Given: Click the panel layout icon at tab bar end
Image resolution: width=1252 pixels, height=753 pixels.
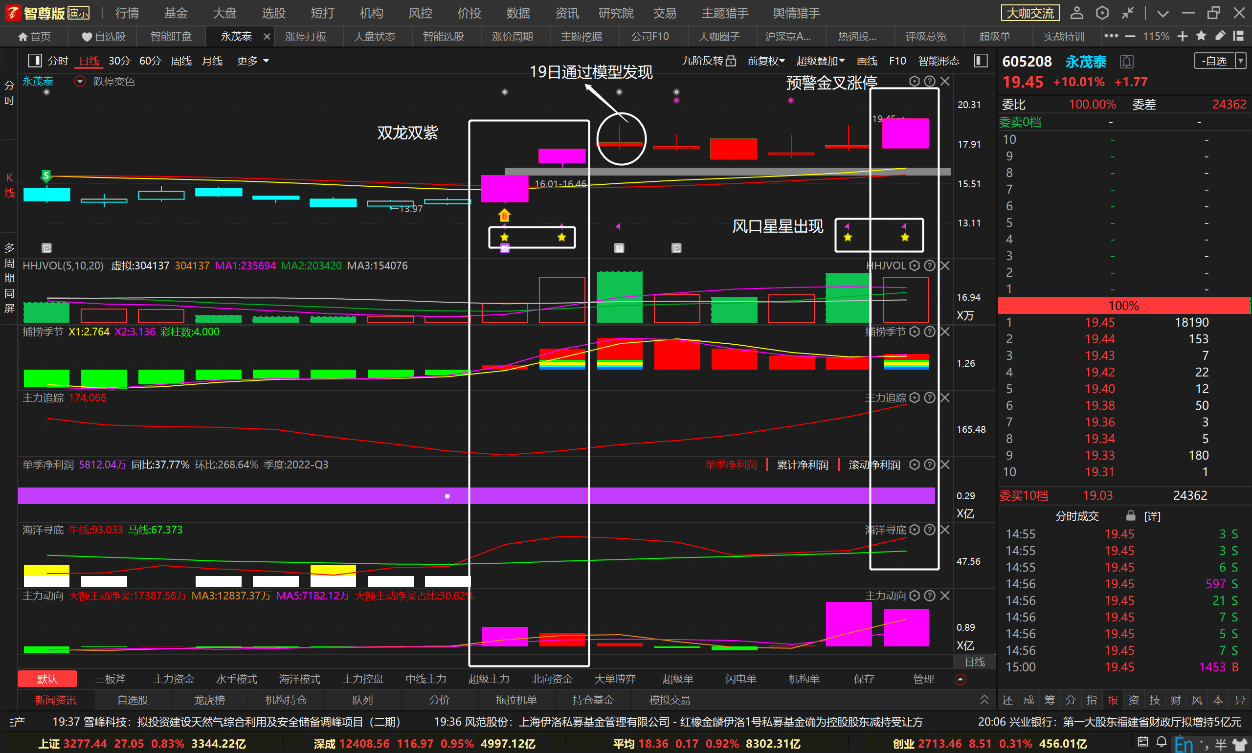Looking at the screenshot, I should [1238, 36].
